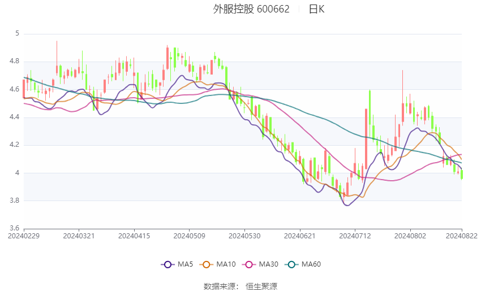
Task: Click the chart title 外服控股 600662
Action: point(251,9)
